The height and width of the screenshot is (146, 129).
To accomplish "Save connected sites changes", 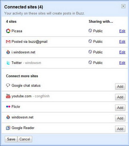I will (11, 139).
